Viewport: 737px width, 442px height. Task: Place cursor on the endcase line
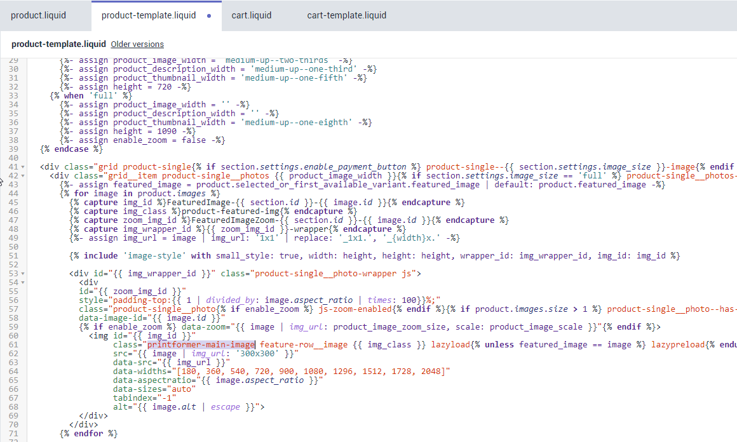pyautogui.click(x=71, y=149)
